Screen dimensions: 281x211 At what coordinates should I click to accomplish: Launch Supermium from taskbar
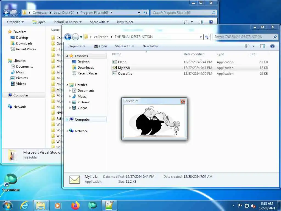92,206
